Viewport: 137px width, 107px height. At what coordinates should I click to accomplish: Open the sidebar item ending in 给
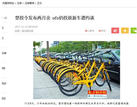[4, 68]
